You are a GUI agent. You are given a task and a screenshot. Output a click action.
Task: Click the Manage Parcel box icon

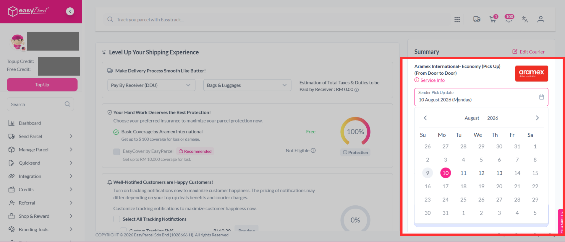12,150
